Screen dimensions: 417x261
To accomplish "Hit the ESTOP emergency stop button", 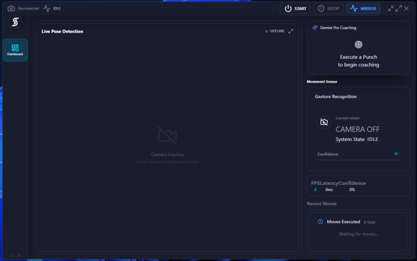I will 328,8.
